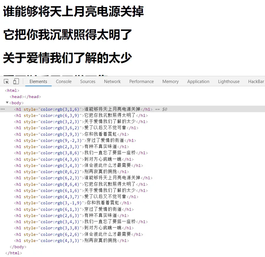Collapse the body element node
The width and height of the screenshot is (265, 257).
7,103
